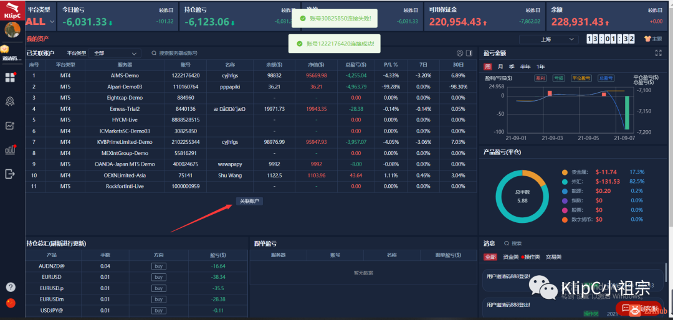Toggle the 盈利 chart legend

tap(540, 78)
